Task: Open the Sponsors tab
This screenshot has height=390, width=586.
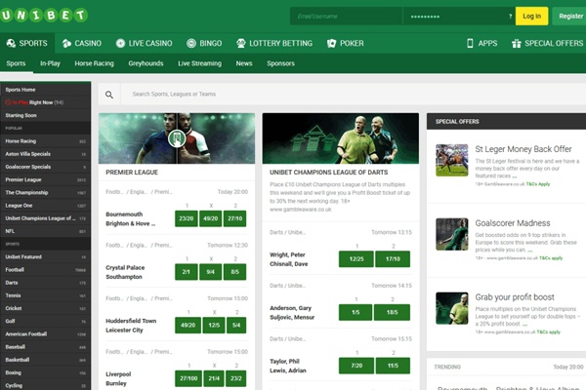Action: point(280,63)
